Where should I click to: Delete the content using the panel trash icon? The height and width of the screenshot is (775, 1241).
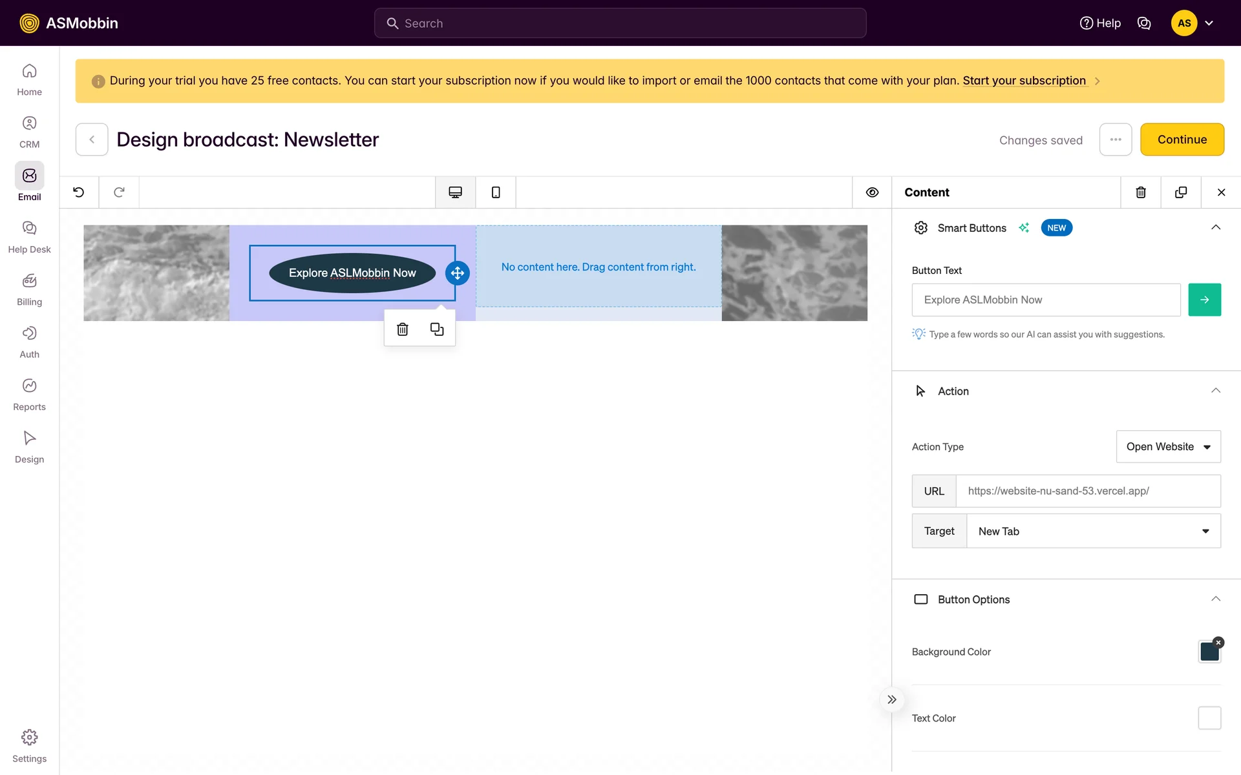tap(1141, 192)
